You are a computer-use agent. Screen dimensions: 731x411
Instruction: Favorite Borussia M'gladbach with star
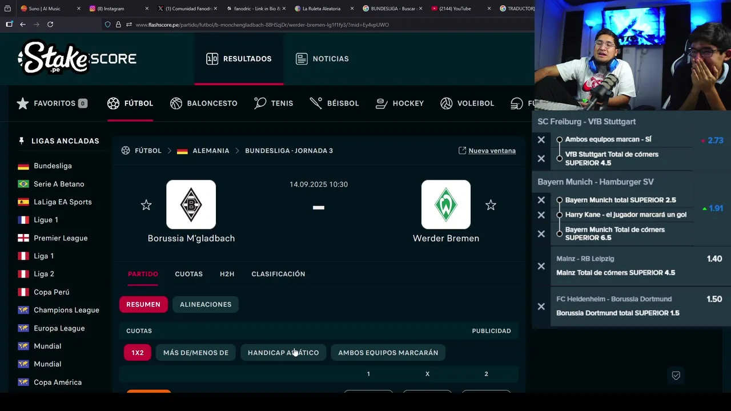pyautogui.click(x=146, y=205)
